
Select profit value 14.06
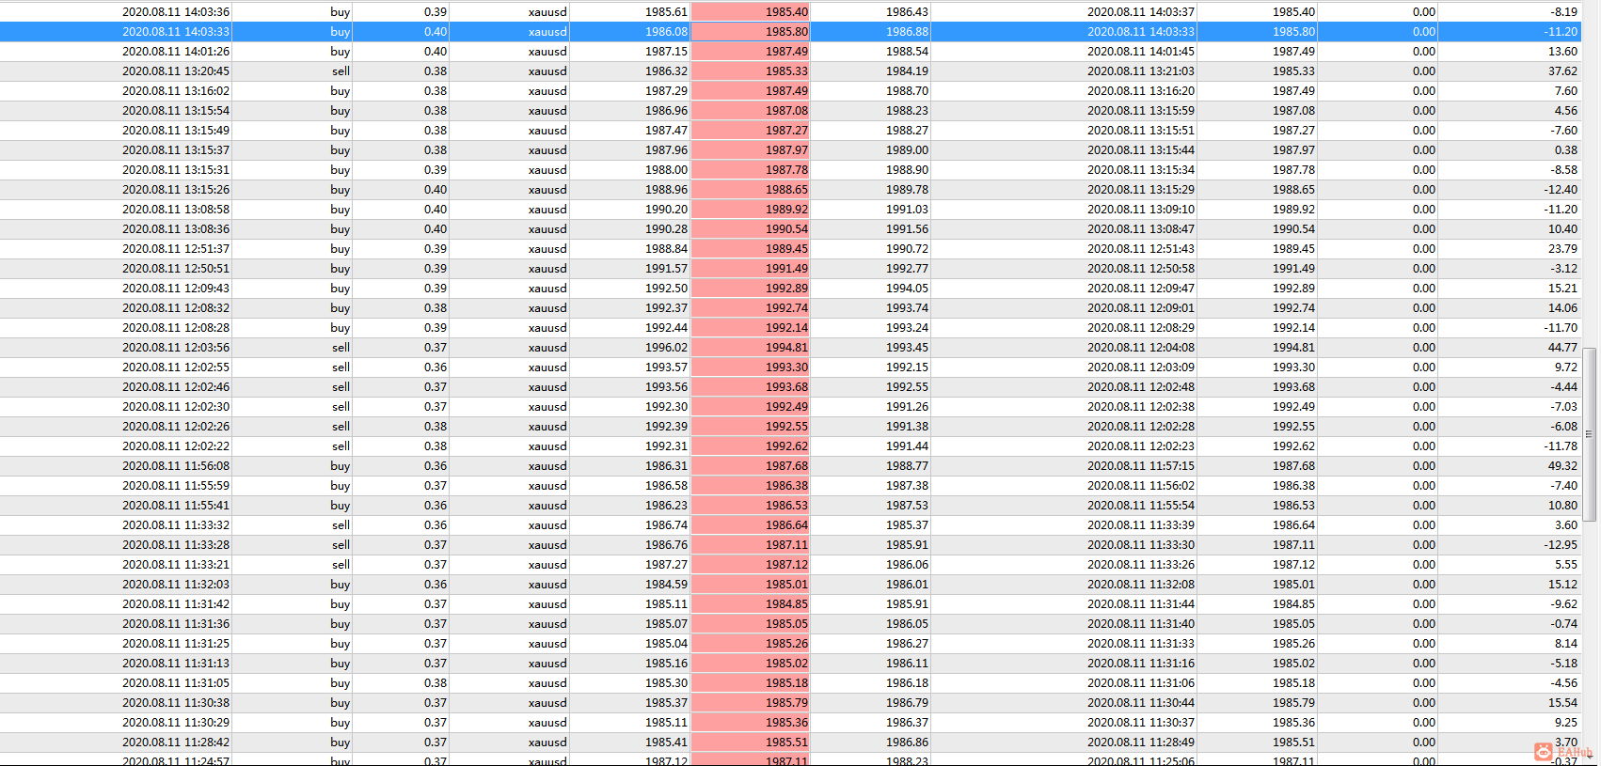1562,308
